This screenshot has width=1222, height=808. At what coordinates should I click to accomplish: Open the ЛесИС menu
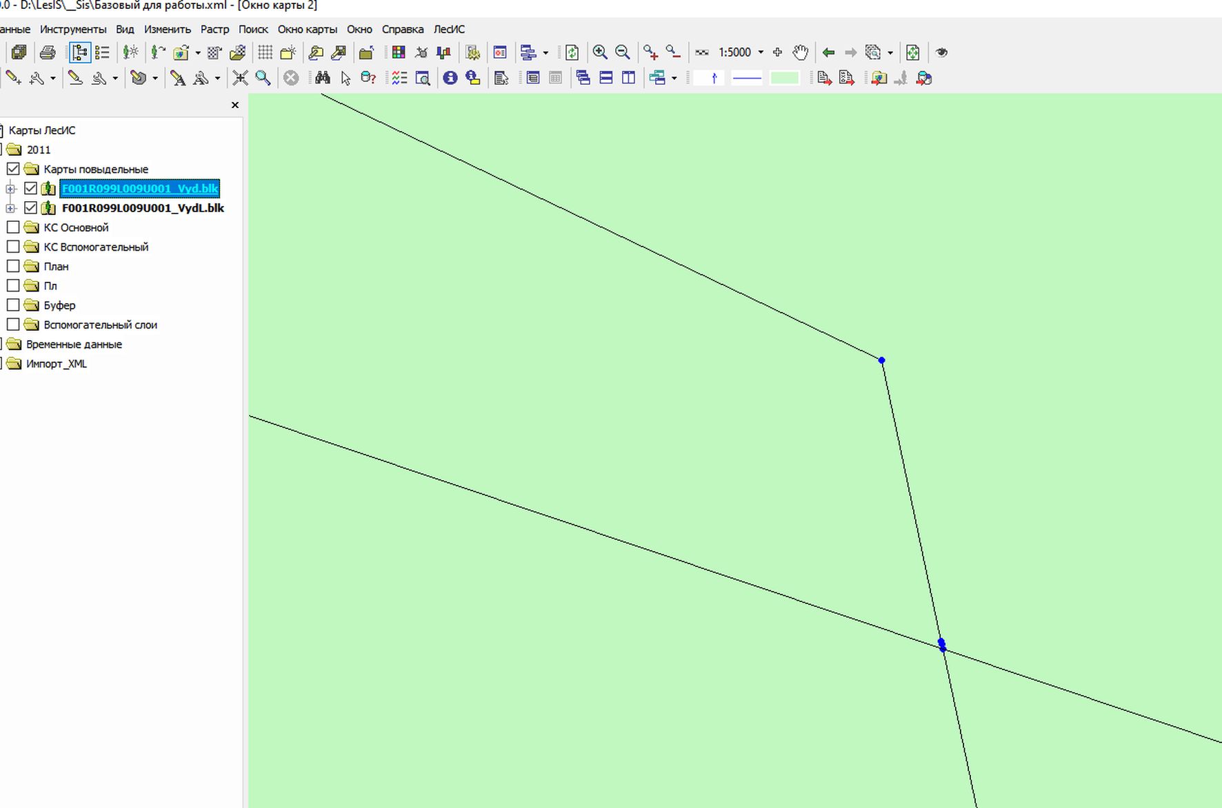click(449, 30)
